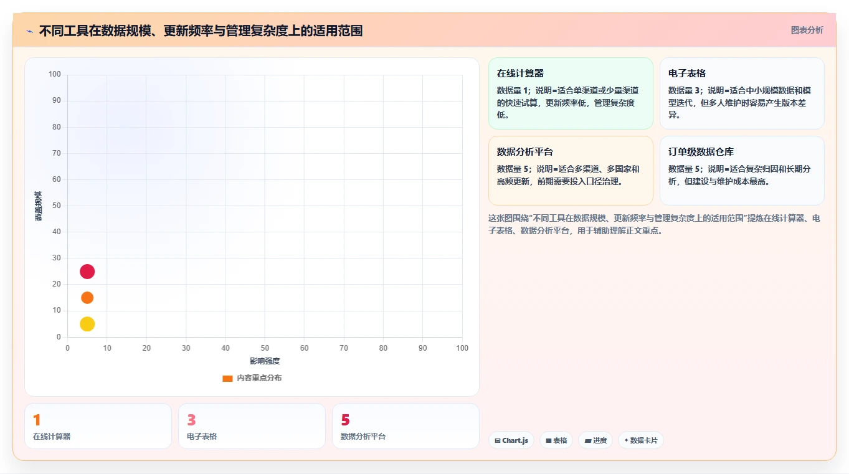Click the description mentioning 建设与维护成本最高

740,175
